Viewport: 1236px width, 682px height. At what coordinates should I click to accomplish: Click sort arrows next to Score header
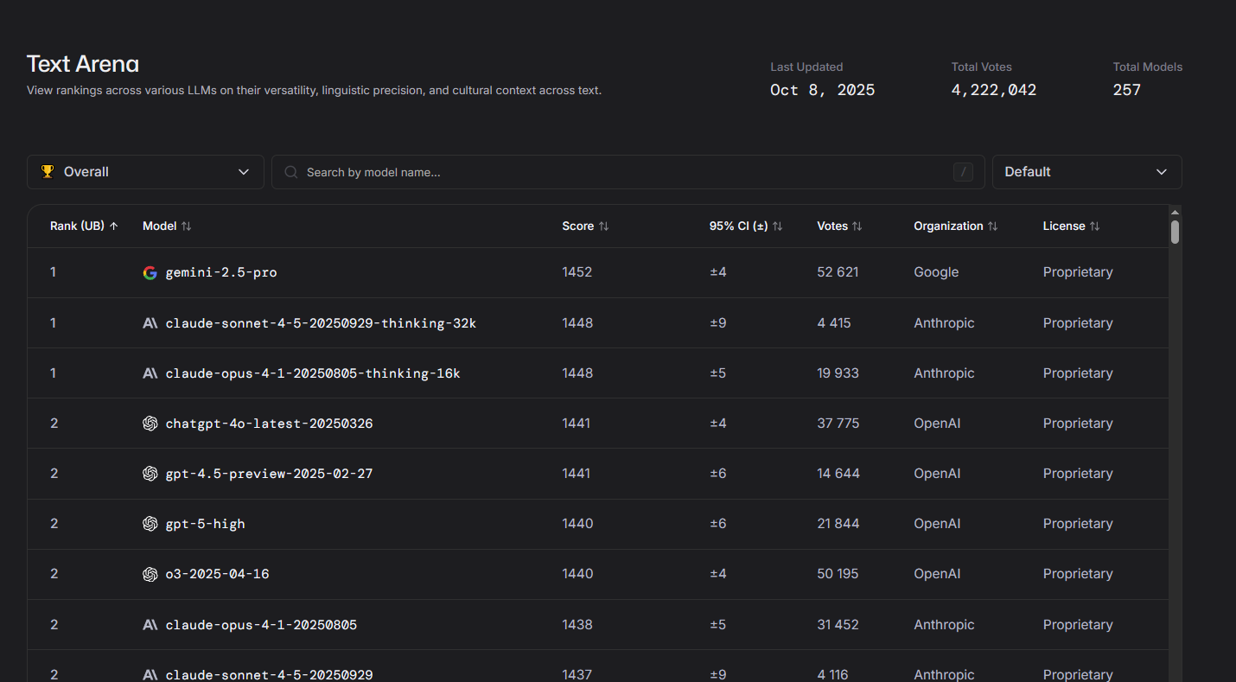coord(603,226)
